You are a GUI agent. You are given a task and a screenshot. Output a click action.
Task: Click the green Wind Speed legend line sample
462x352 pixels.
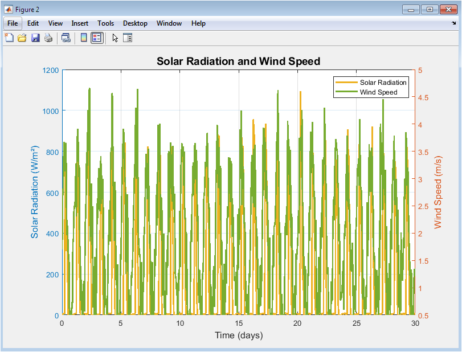346,92
